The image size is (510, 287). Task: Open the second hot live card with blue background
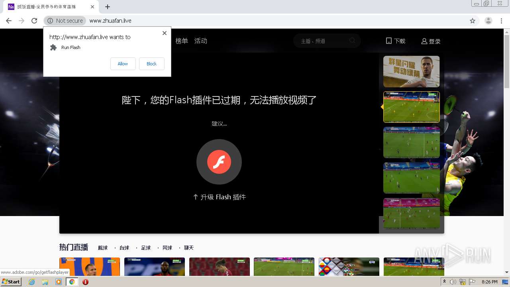coord(155,267)
